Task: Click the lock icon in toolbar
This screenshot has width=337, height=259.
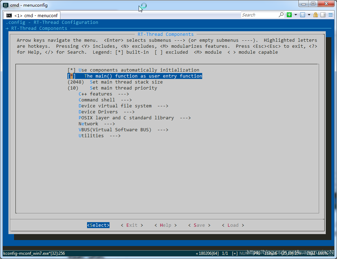Action: (x=316, y=15)
